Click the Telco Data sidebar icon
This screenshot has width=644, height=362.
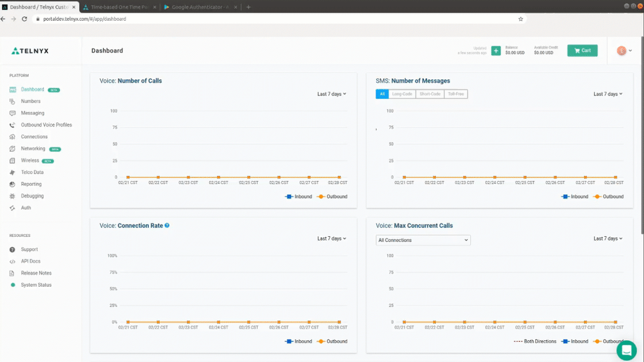click(x=12, y=172)
